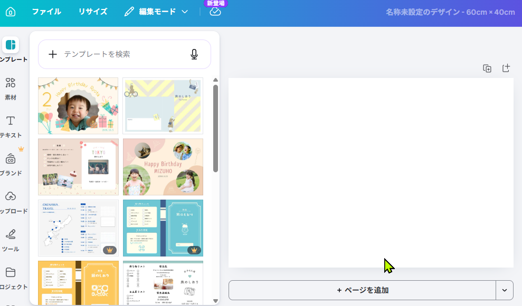Expand the dropdown arrow beside ページを追加
Screen dimensions: 522x306
click(505, 290)
